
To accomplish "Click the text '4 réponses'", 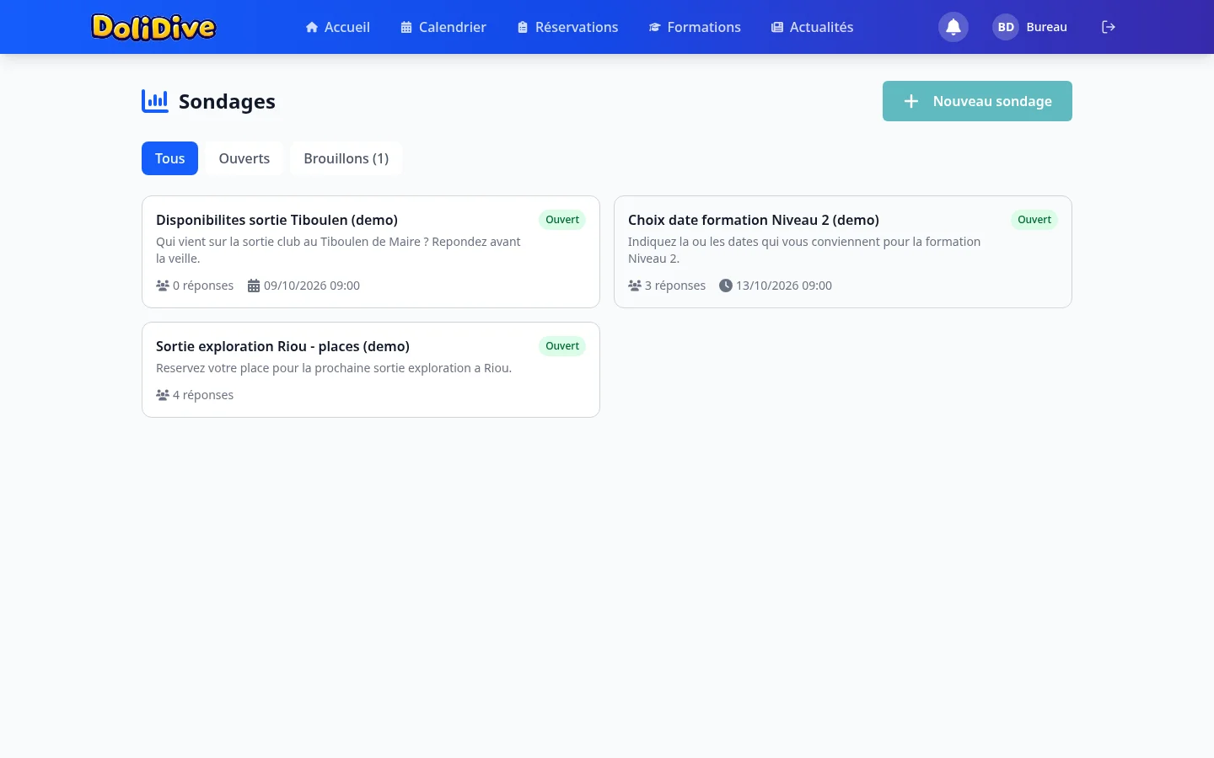I will point(203,395).
